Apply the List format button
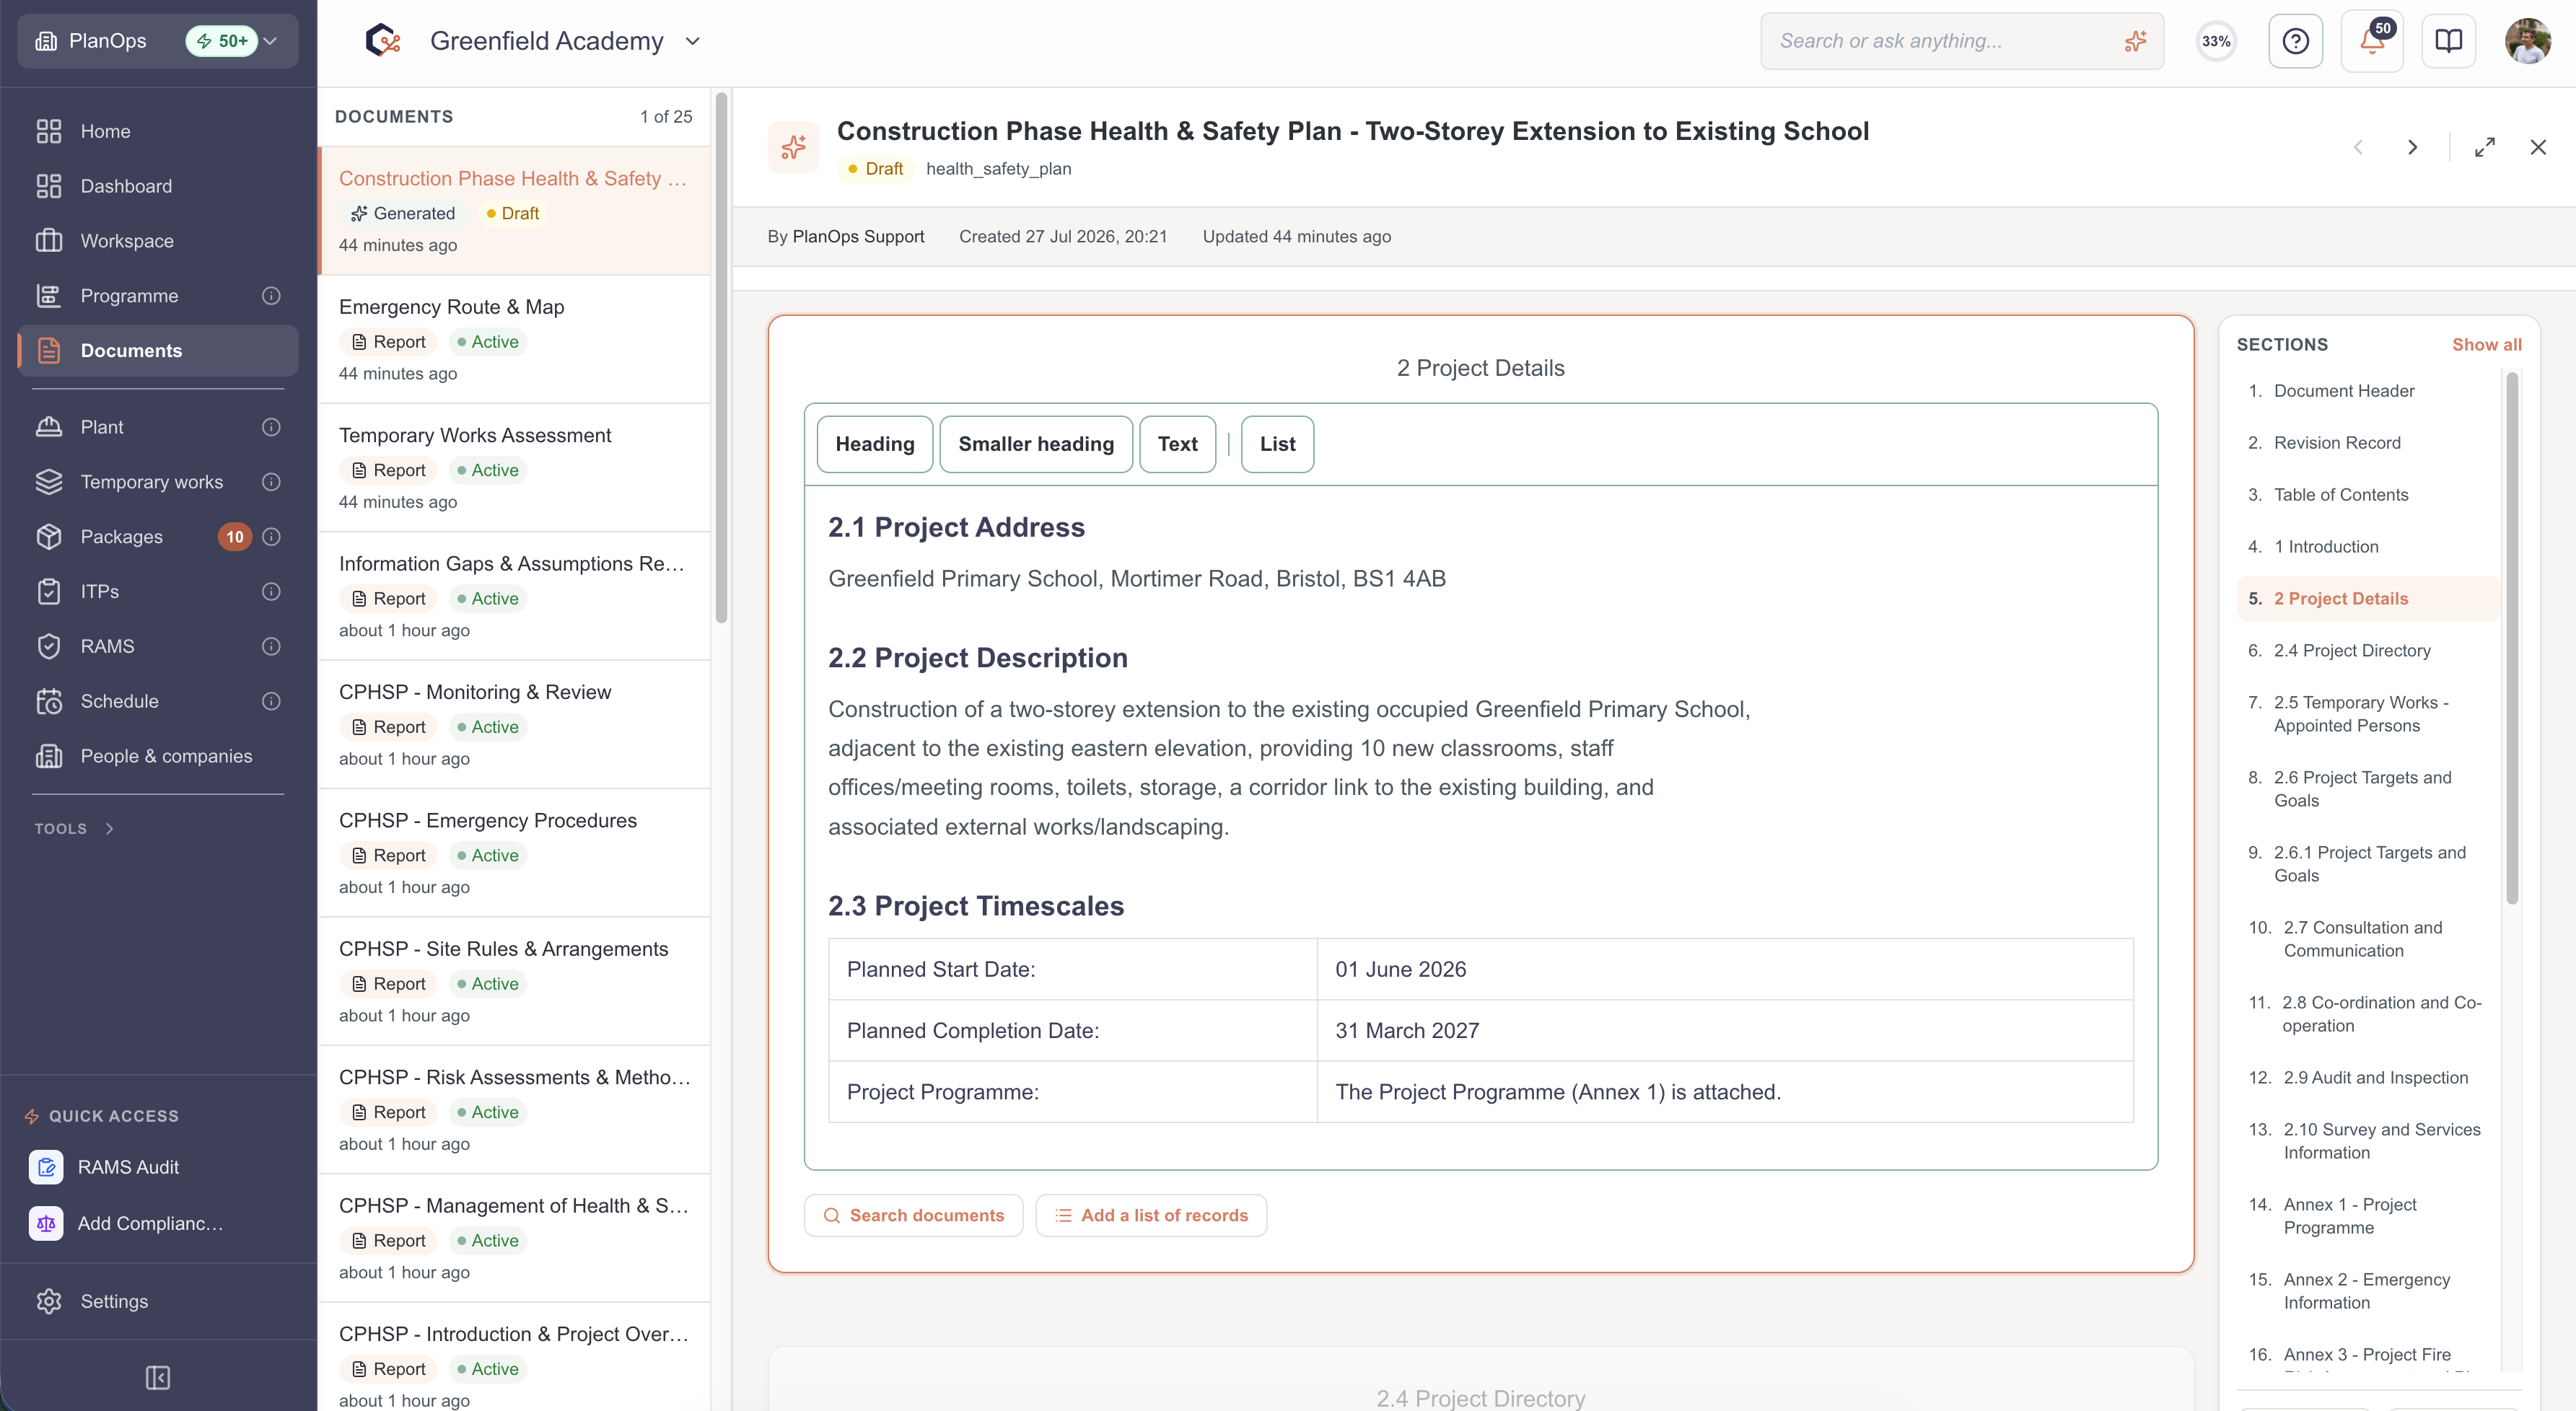 pyautogui.click(x=1277, y=444)
